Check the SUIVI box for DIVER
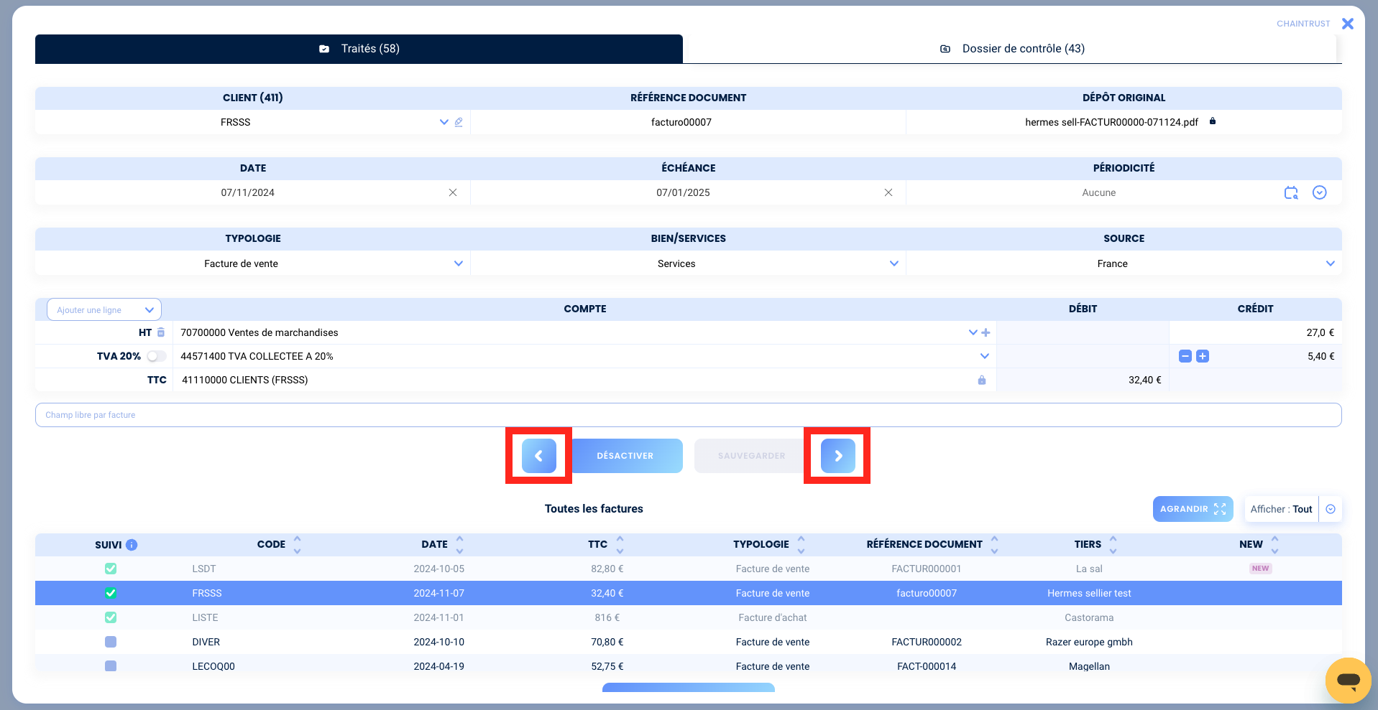1378x710 pixels. coord(111,642)
